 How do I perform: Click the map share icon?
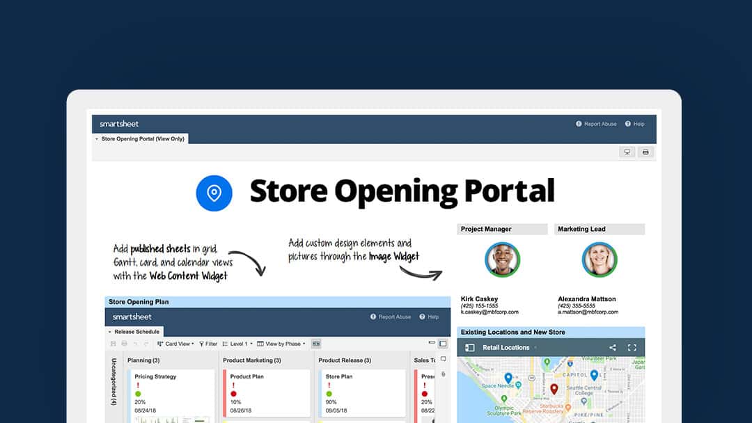613,347
